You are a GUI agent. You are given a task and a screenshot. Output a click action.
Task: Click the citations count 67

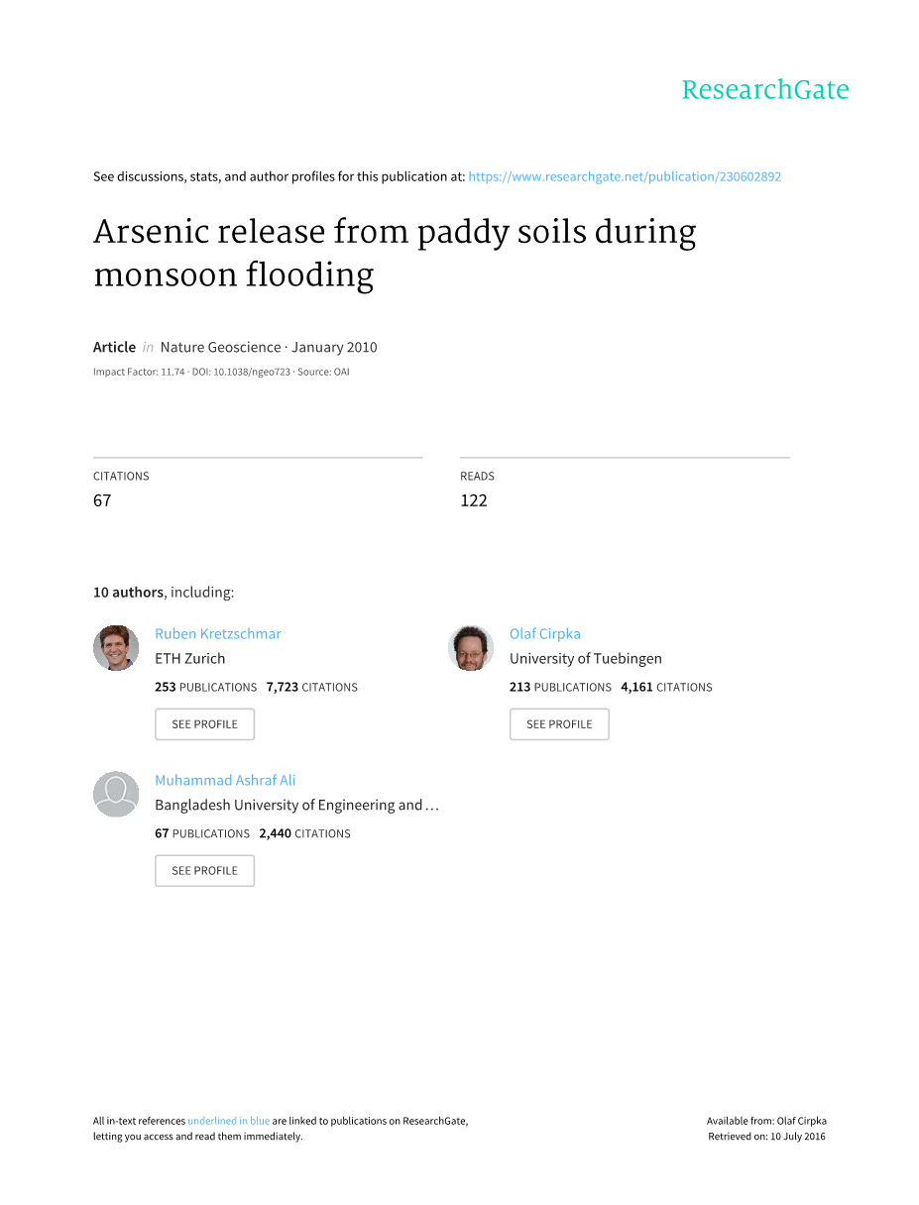point(102,500)
